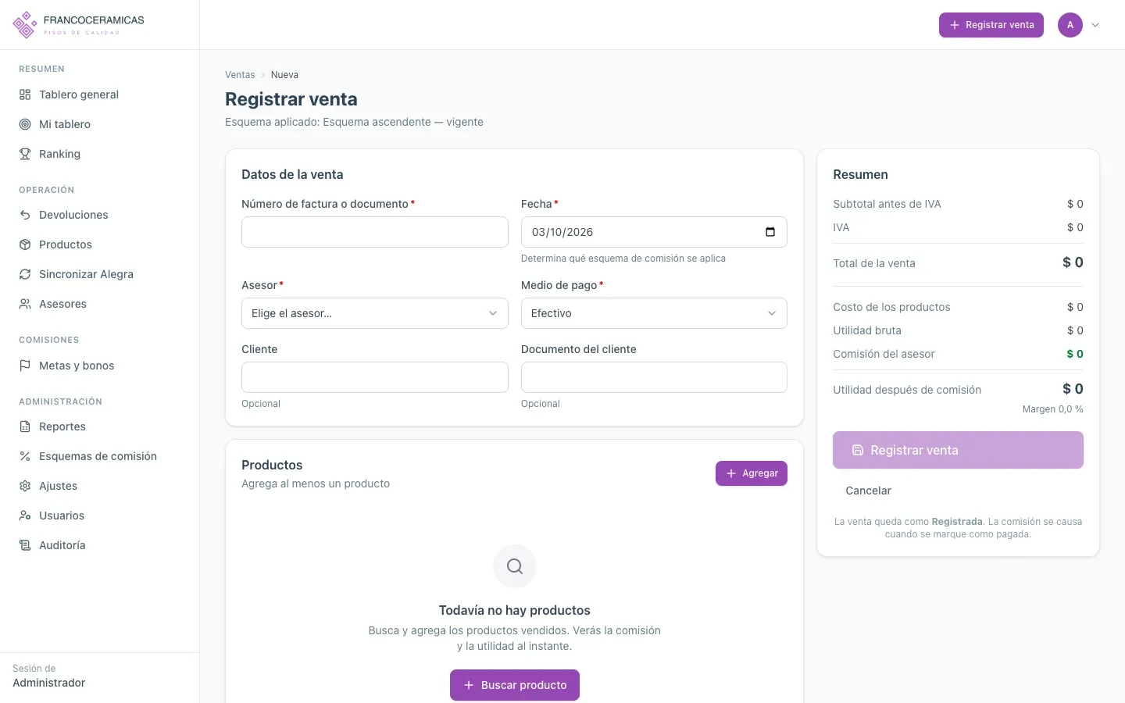The image size is (1125, 703).
Task: Click the Ventas breadcrumb link
Action: 240,75
